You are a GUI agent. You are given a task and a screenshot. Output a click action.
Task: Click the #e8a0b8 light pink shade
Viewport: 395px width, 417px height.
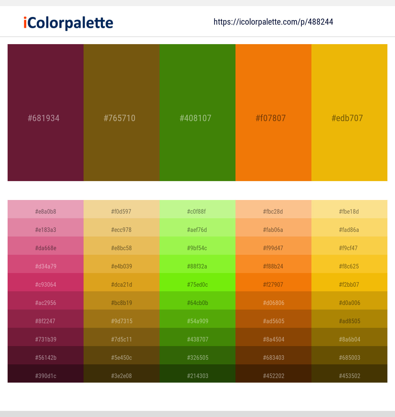(x=46, y=212)
